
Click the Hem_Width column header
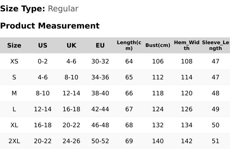click(186, 45)
